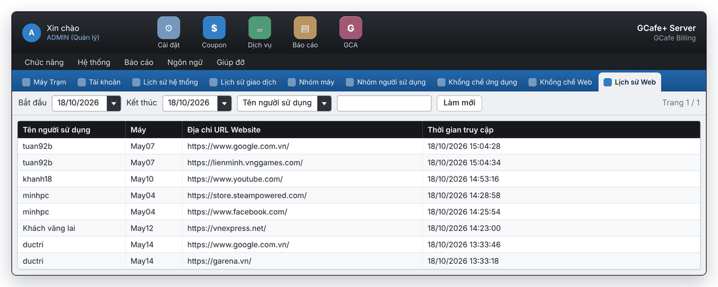Open the Cài đặt settings icon

click(x=168, y=28)
